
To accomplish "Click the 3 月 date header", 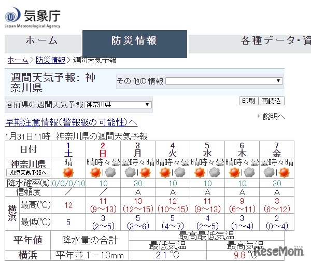I will (138, 150).
